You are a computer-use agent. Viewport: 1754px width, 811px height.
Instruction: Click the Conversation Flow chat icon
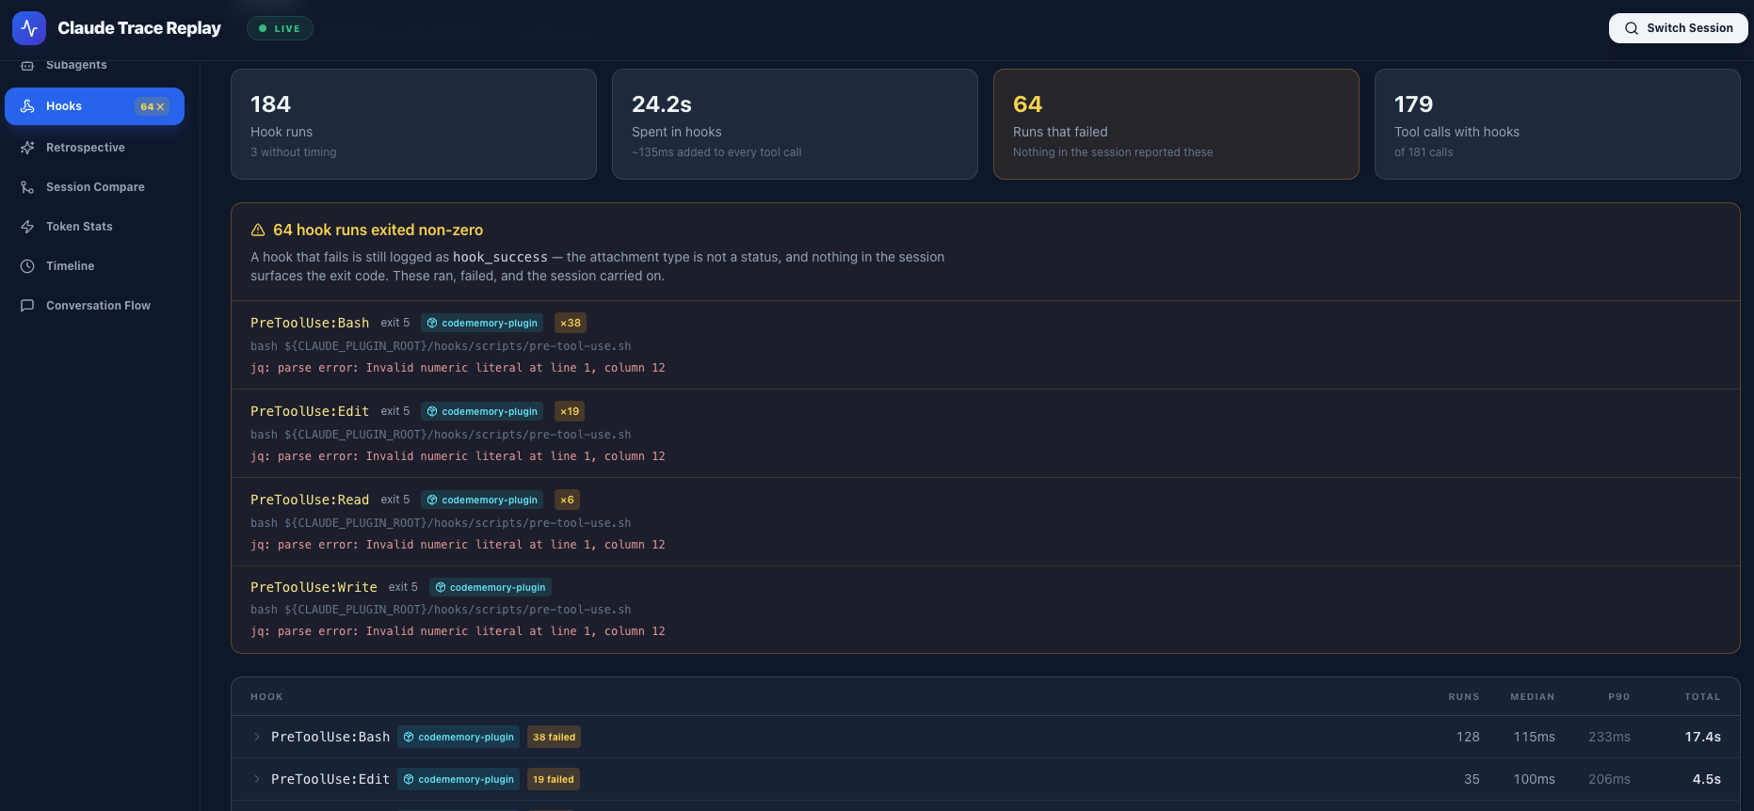[x=27, y=306]
